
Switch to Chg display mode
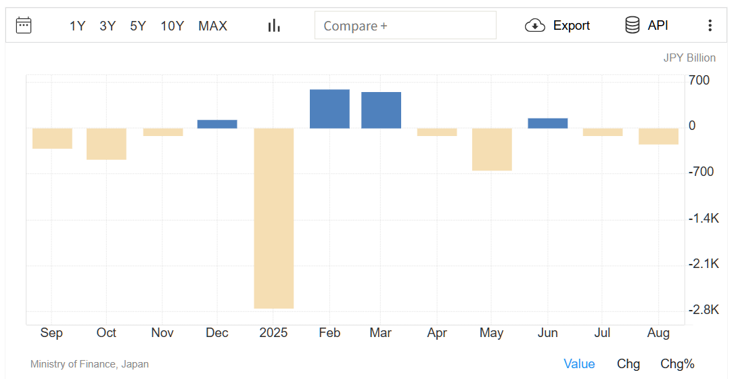(x=628, y=364)
